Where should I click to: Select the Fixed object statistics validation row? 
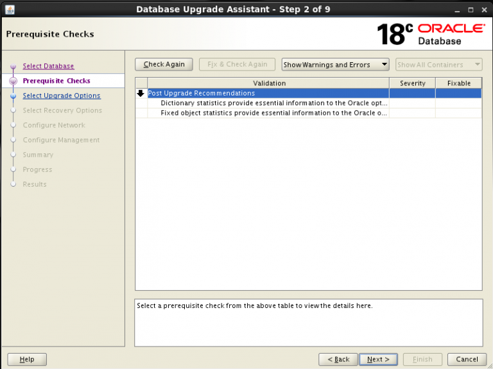click(274, 113)
